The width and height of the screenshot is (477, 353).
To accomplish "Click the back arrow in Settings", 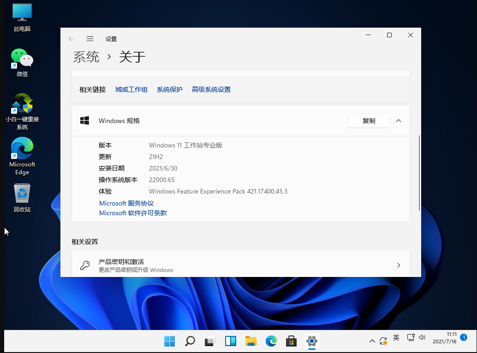I will (x=72, y=39).
